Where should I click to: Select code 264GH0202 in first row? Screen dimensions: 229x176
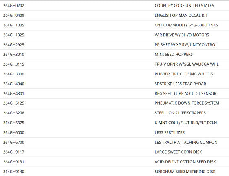pyautogui.click(x=14, y=6)
